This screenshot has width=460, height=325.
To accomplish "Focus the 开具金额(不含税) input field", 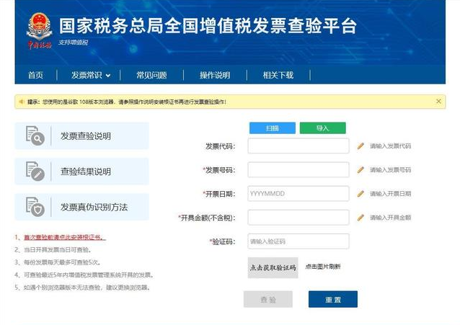I will (298, 218).
